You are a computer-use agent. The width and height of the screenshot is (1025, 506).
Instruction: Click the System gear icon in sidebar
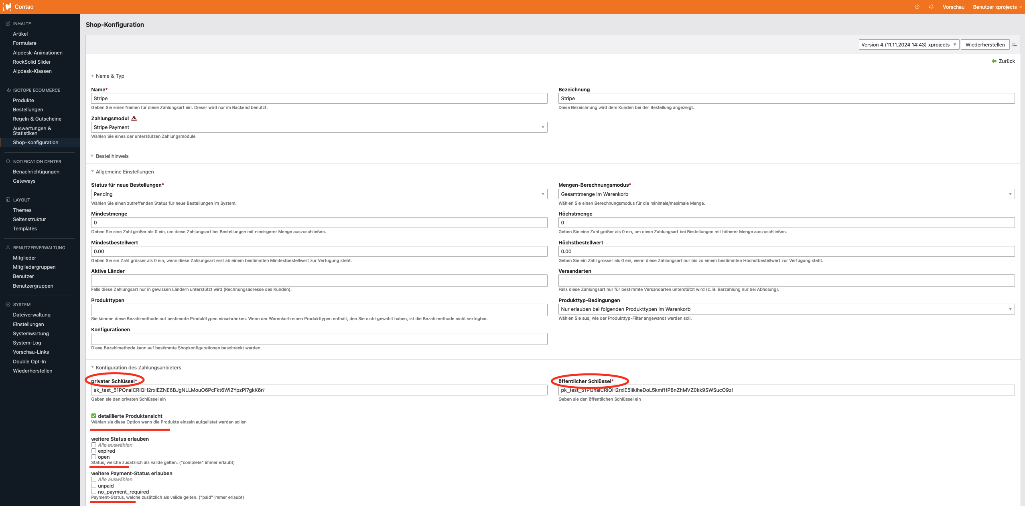(8, 304)
